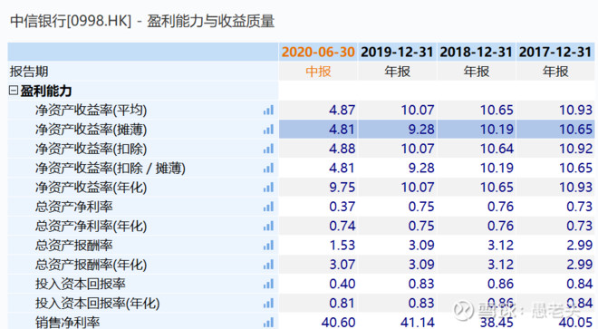Select the 总资产净利率 row label
This screenshot has height=329, width=598.
(x=74, y=207)
